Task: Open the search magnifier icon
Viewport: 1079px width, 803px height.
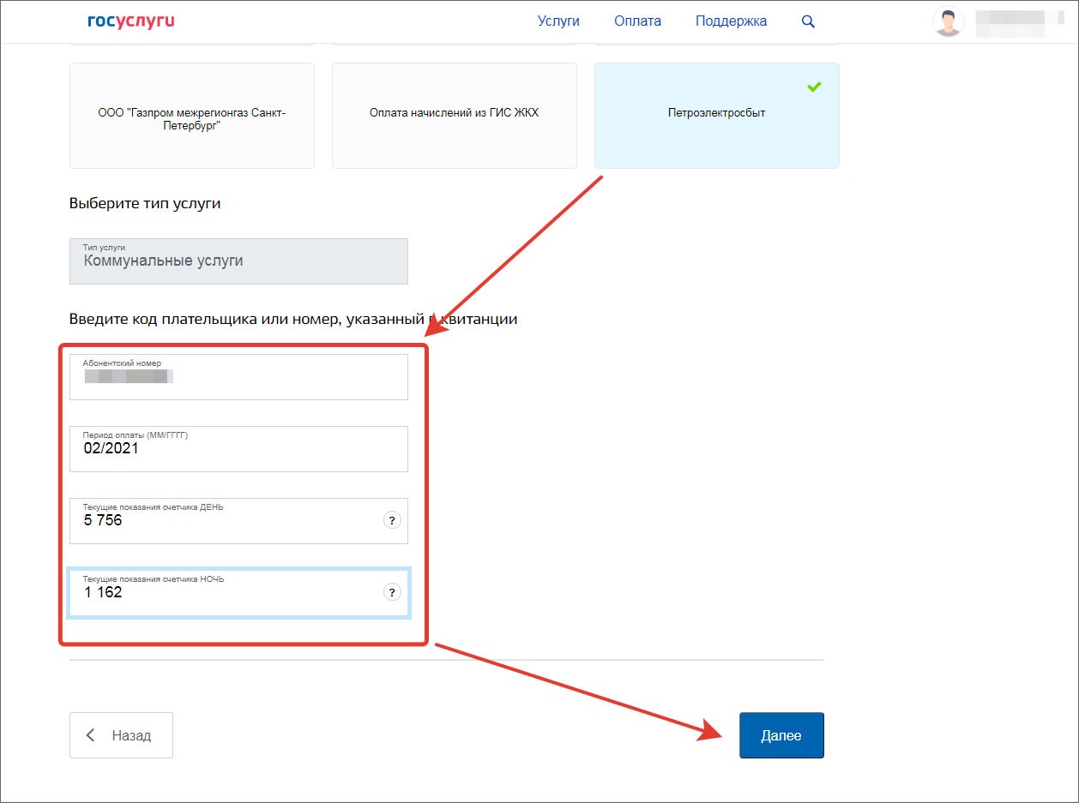Action: click(x=808, y=21)
